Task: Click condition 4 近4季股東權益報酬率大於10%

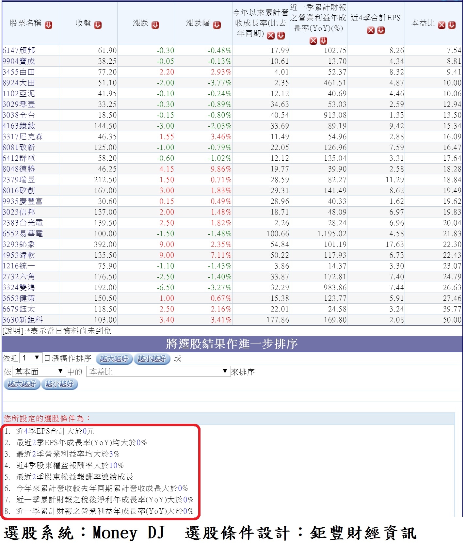Action: point(70,466)
